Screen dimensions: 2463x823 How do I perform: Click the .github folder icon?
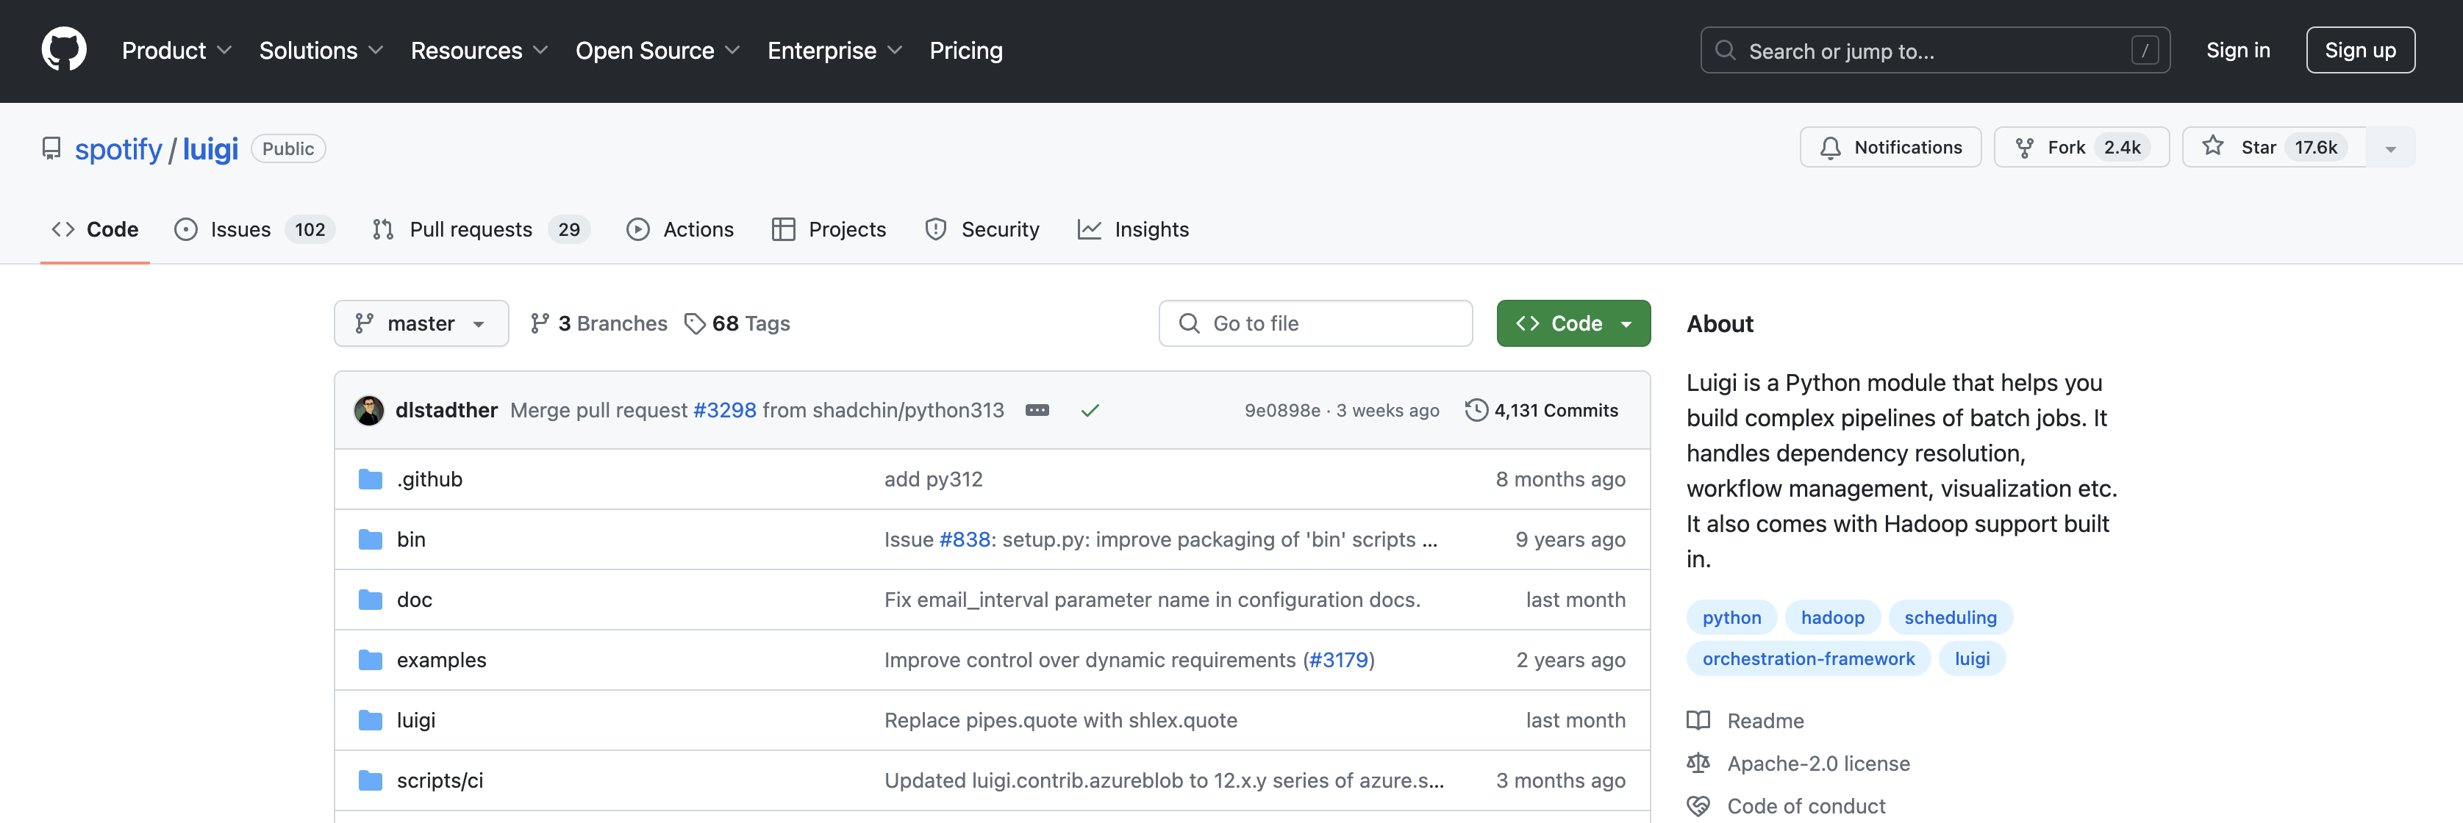coord(370,480)
